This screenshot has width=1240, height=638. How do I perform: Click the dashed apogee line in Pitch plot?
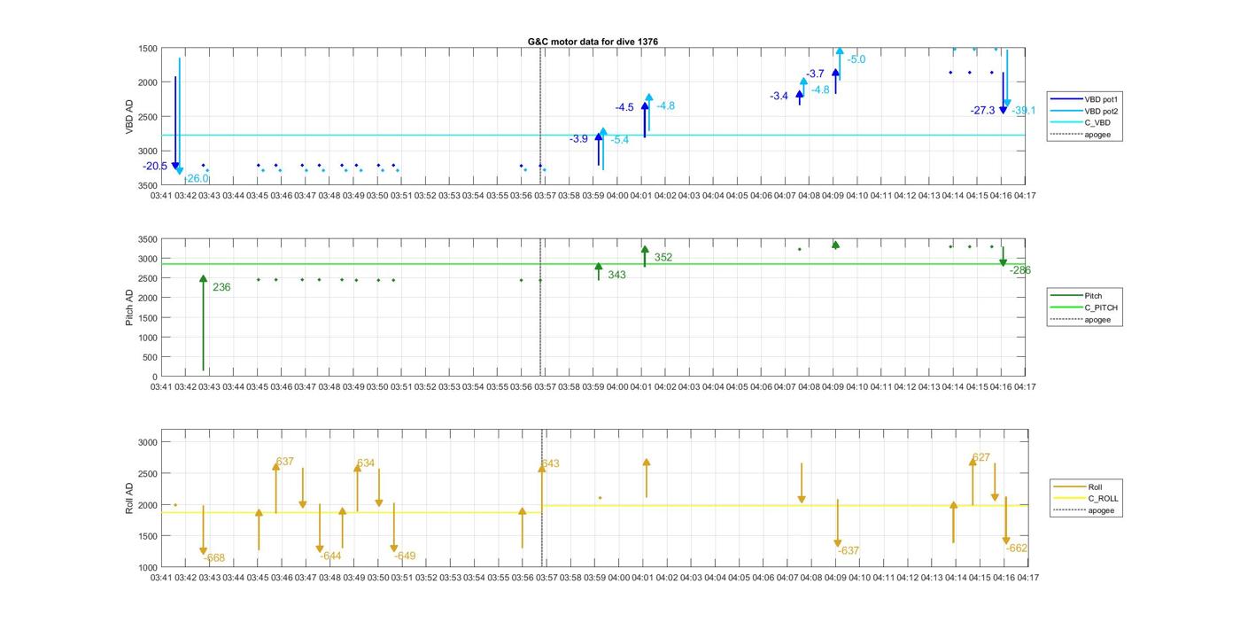[541, 337]
